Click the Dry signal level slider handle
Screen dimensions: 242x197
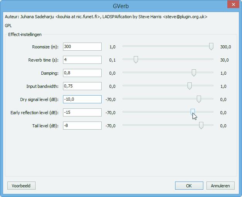tap(199, 99)
